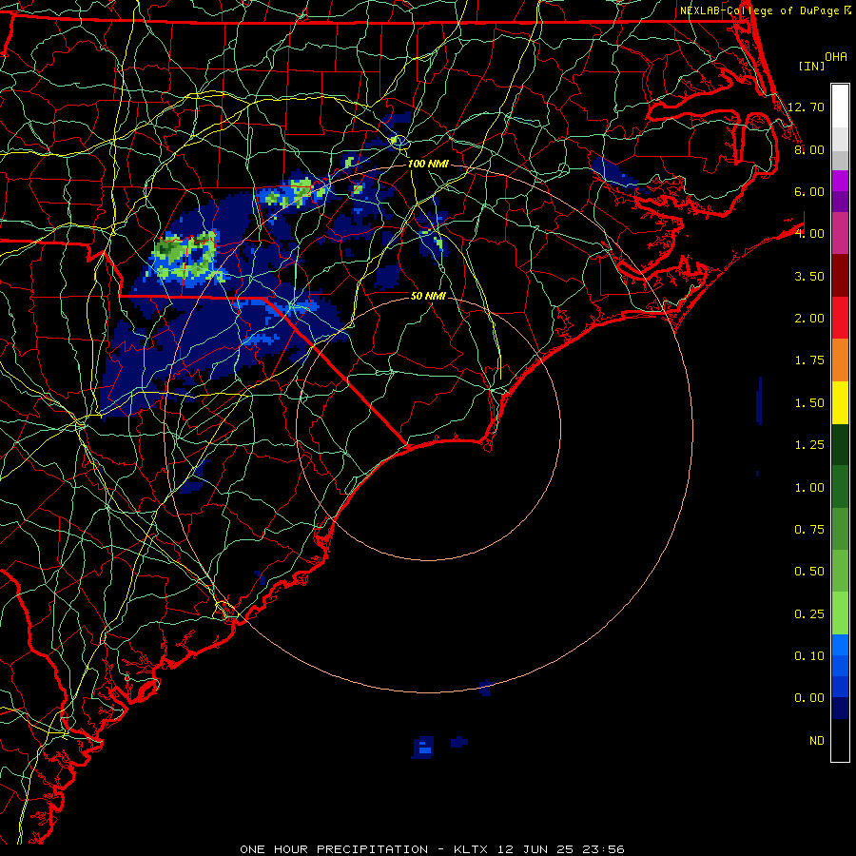Click the light blue swatch above 0.10

tap(840, 645)
